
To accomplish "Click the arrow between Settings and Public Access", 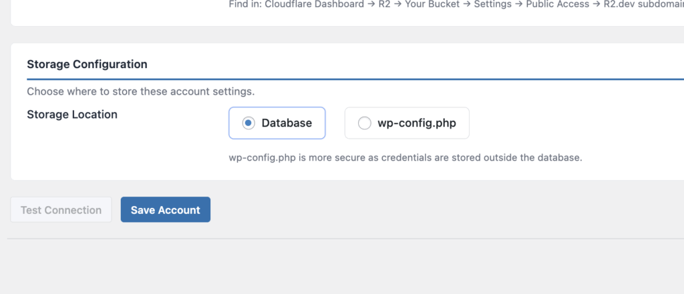I will [x=518, y=3].
